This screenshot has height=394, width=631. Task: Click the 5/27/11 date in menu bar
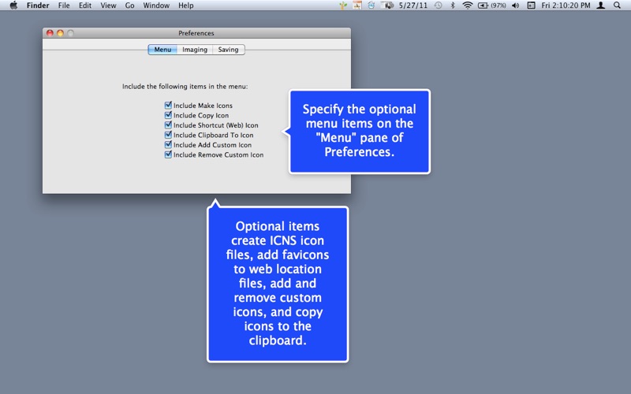coord(413,6)
